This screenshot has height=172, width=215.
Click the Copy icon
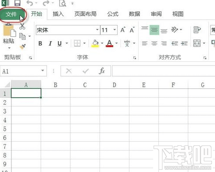(22, 36)
